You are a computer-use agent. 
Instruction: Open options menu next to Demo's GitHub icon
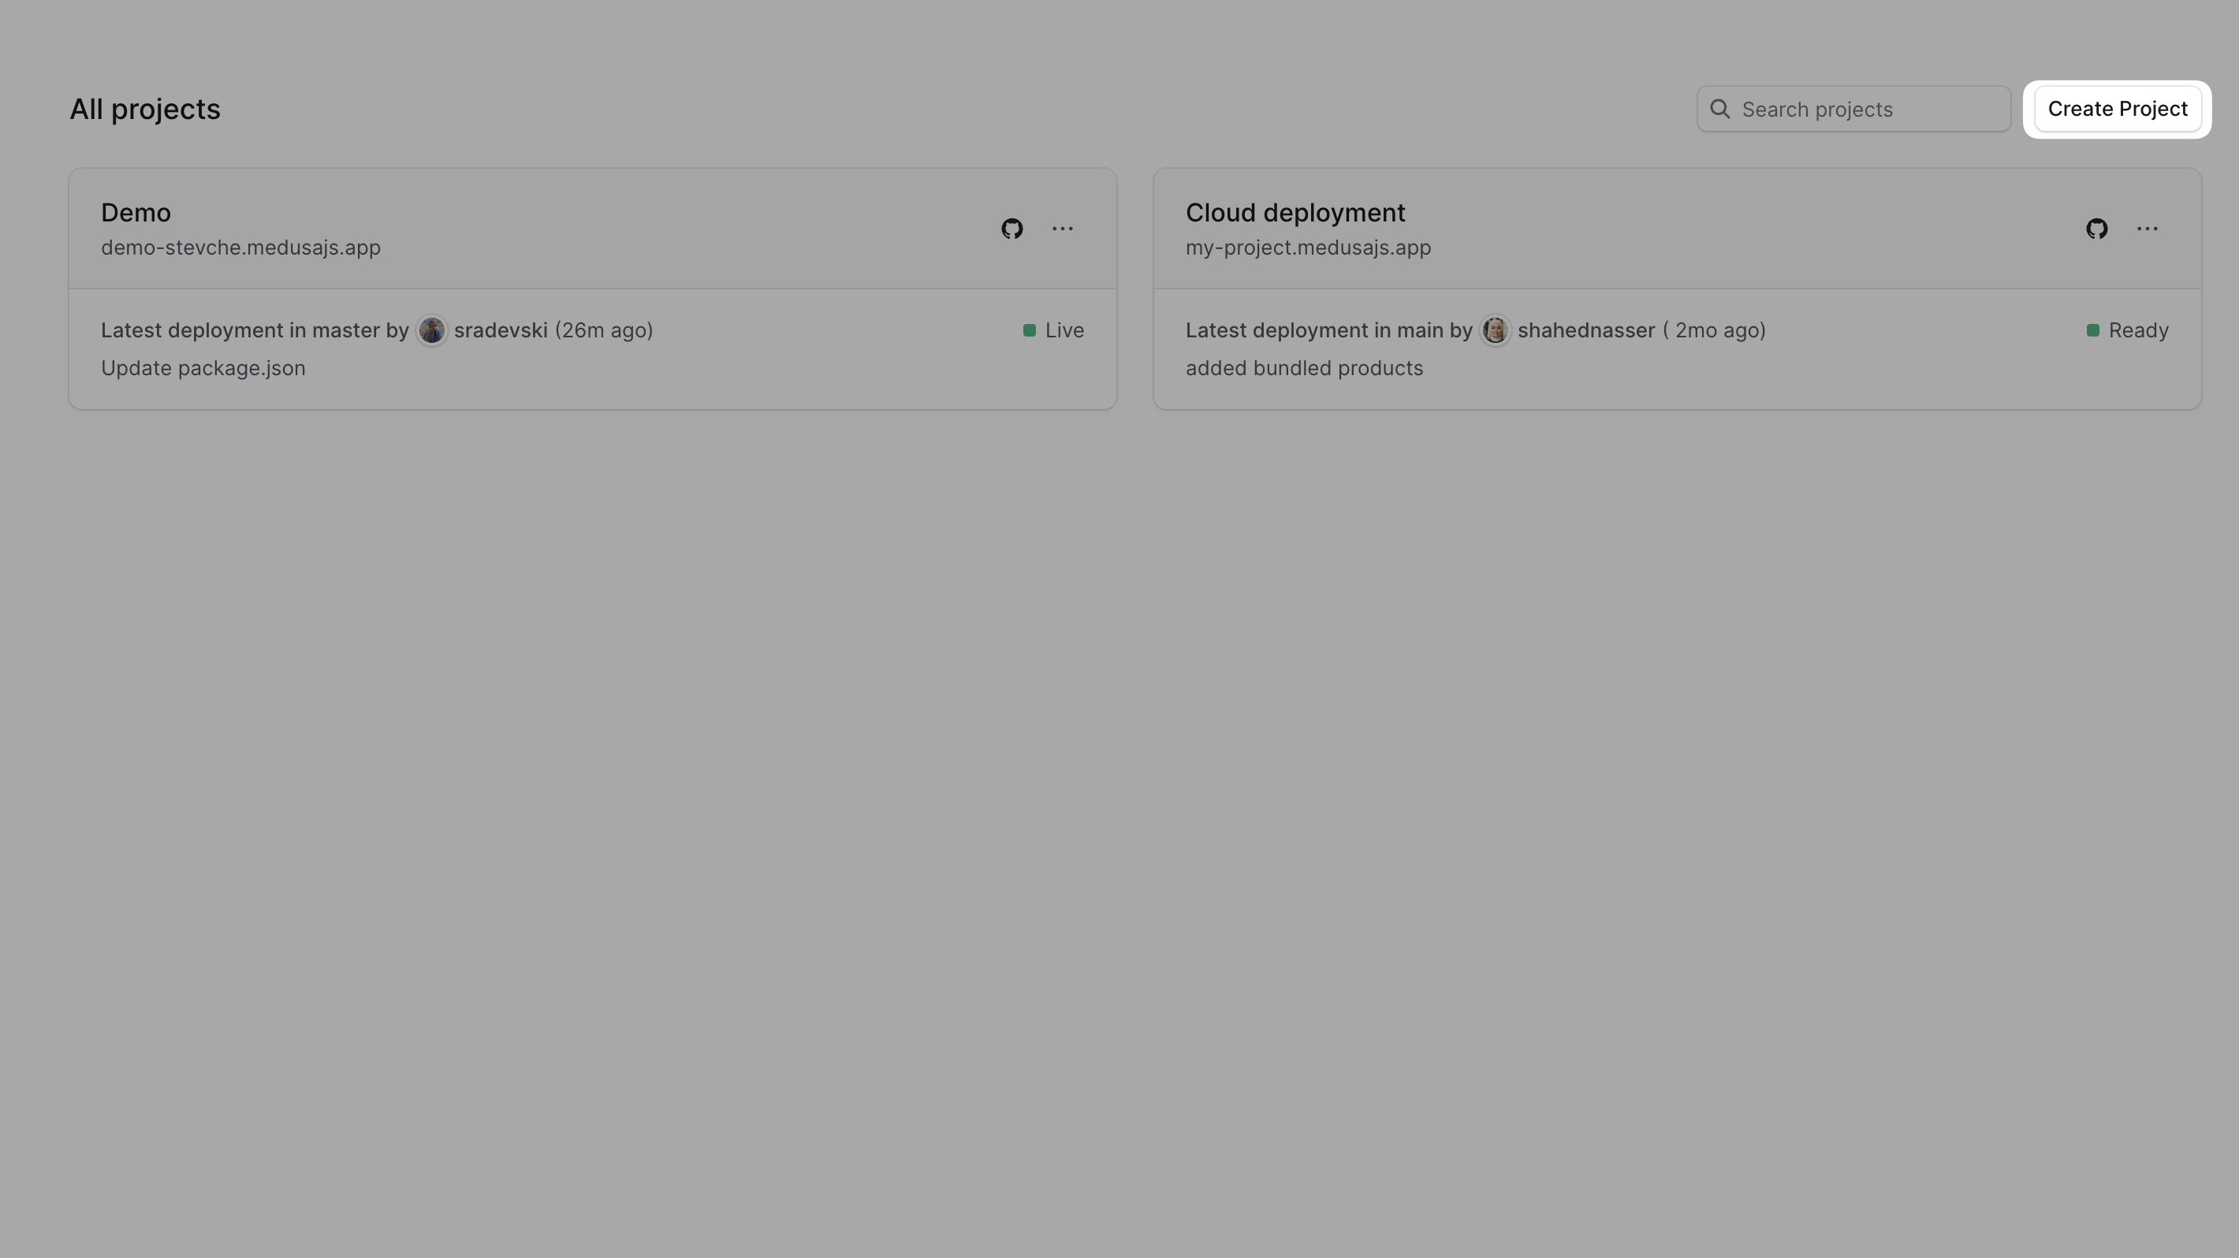click(1061, 229)
